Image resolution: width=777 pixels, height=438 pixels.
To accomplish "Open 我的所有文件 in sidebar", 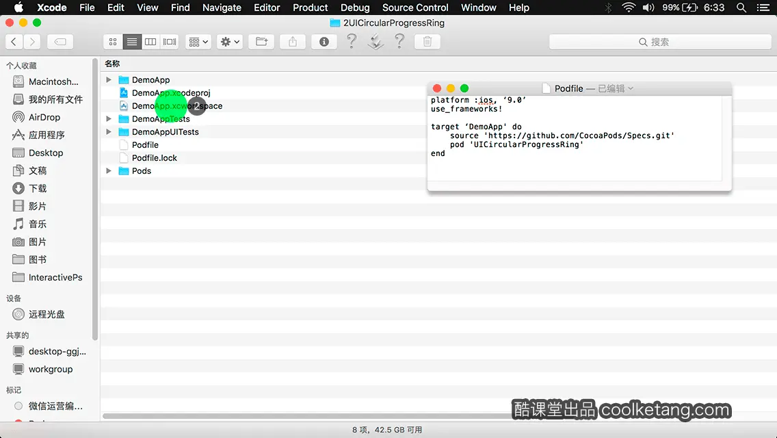I will coord(48,99).
